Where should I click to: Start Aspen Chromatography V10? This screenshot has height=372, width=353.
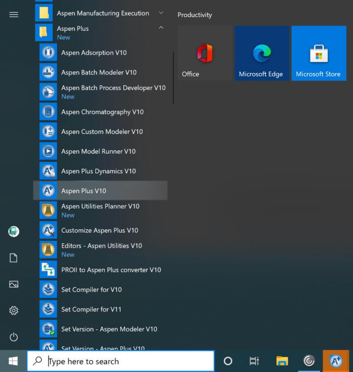pos(102,112)
